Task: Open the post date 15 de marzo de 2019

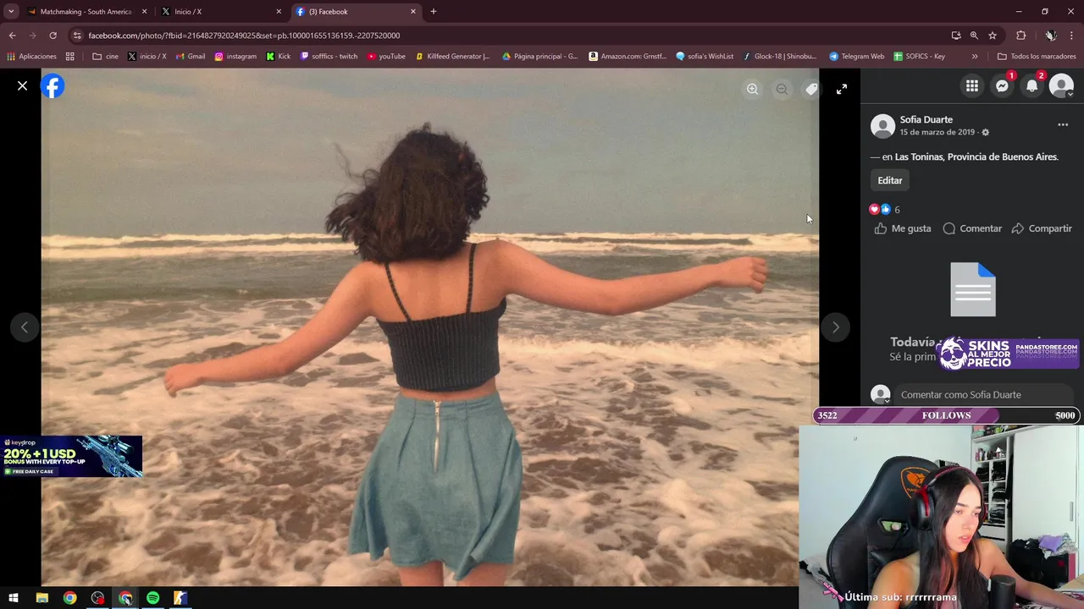Action: click(x=937, y=132)
